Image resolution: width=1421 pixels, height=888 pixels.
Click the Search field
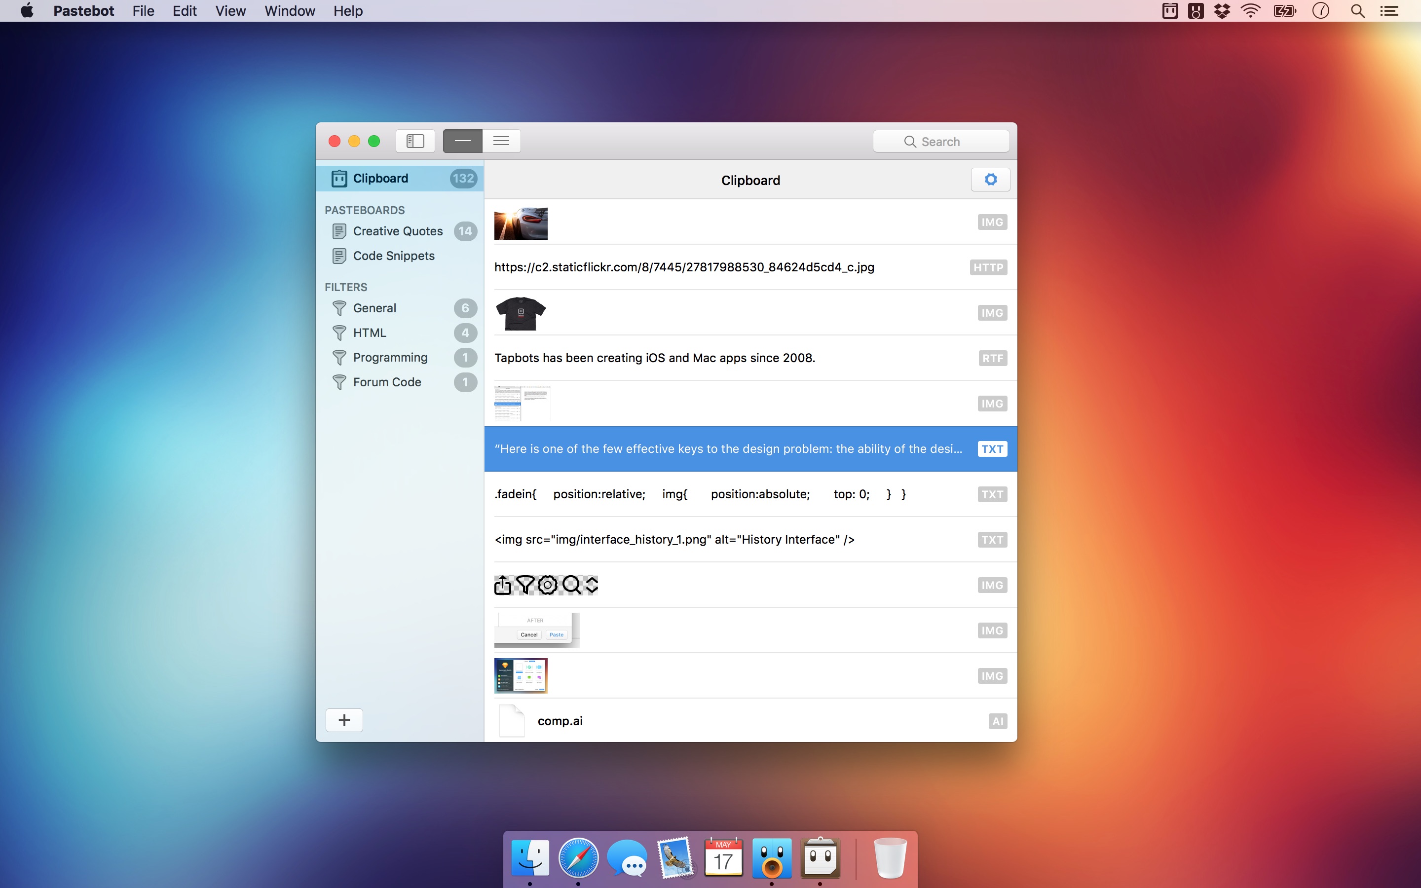(x=940, y=141)
